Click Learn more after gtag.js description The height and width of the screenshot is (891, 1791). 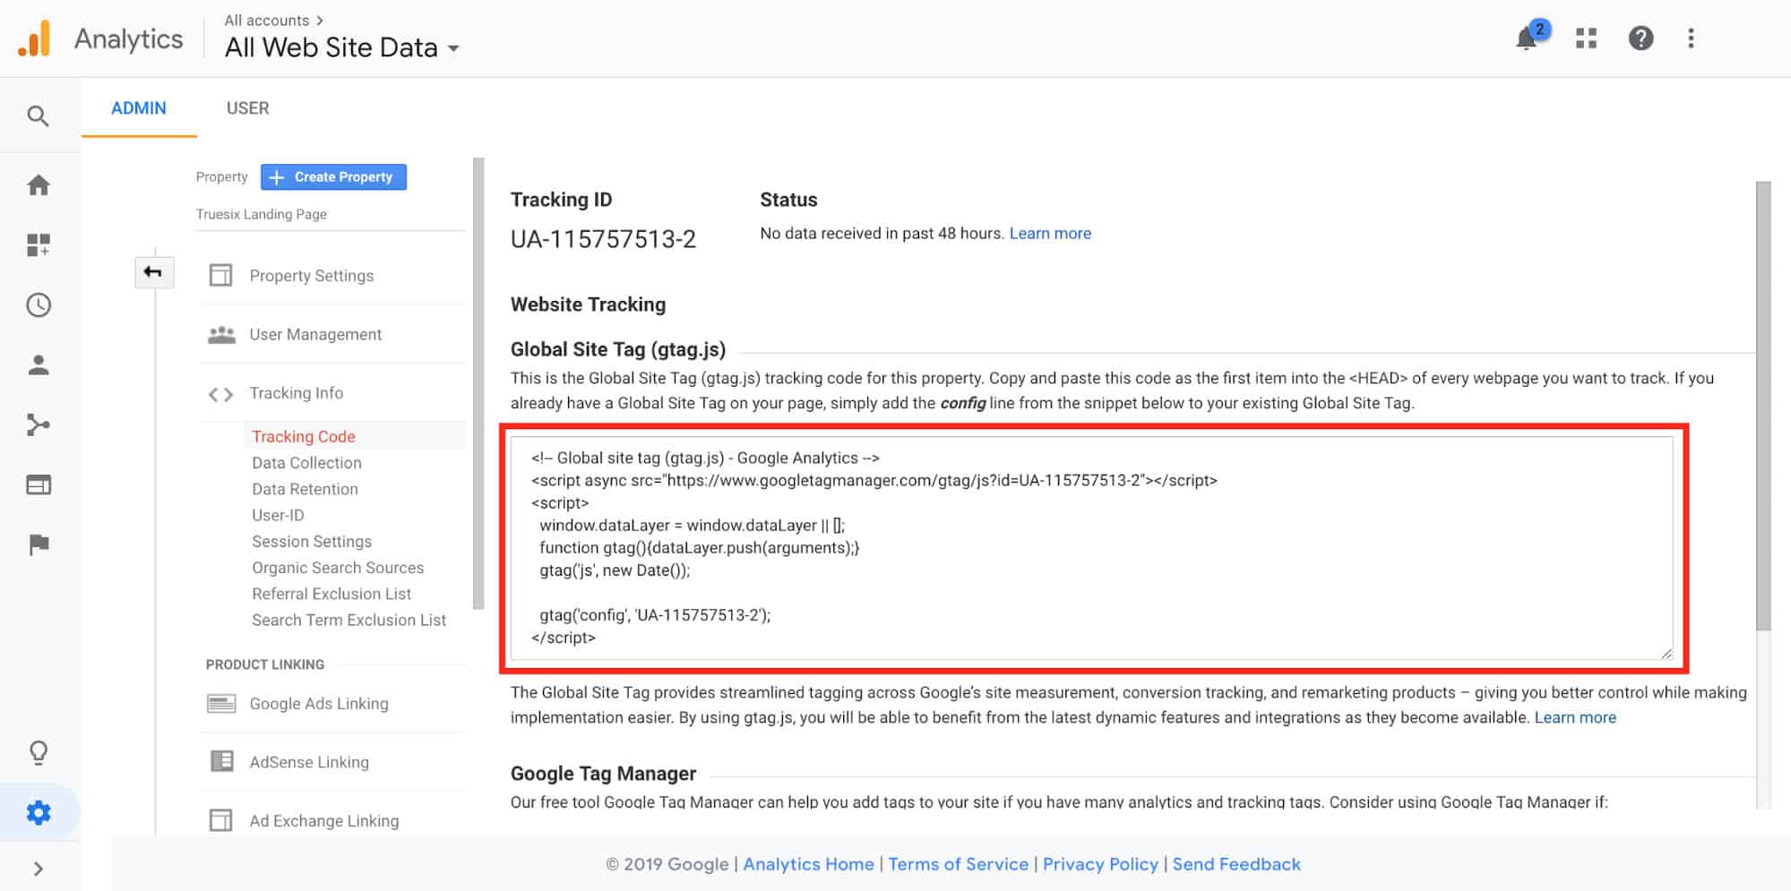[x=1575, y=717]
